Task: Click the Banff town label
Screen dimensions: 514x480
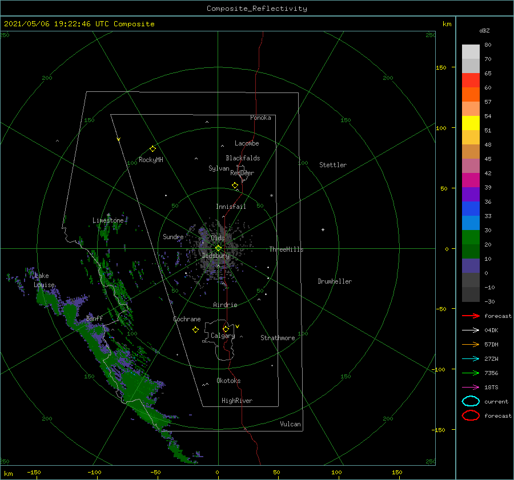Action: [94, 318]
